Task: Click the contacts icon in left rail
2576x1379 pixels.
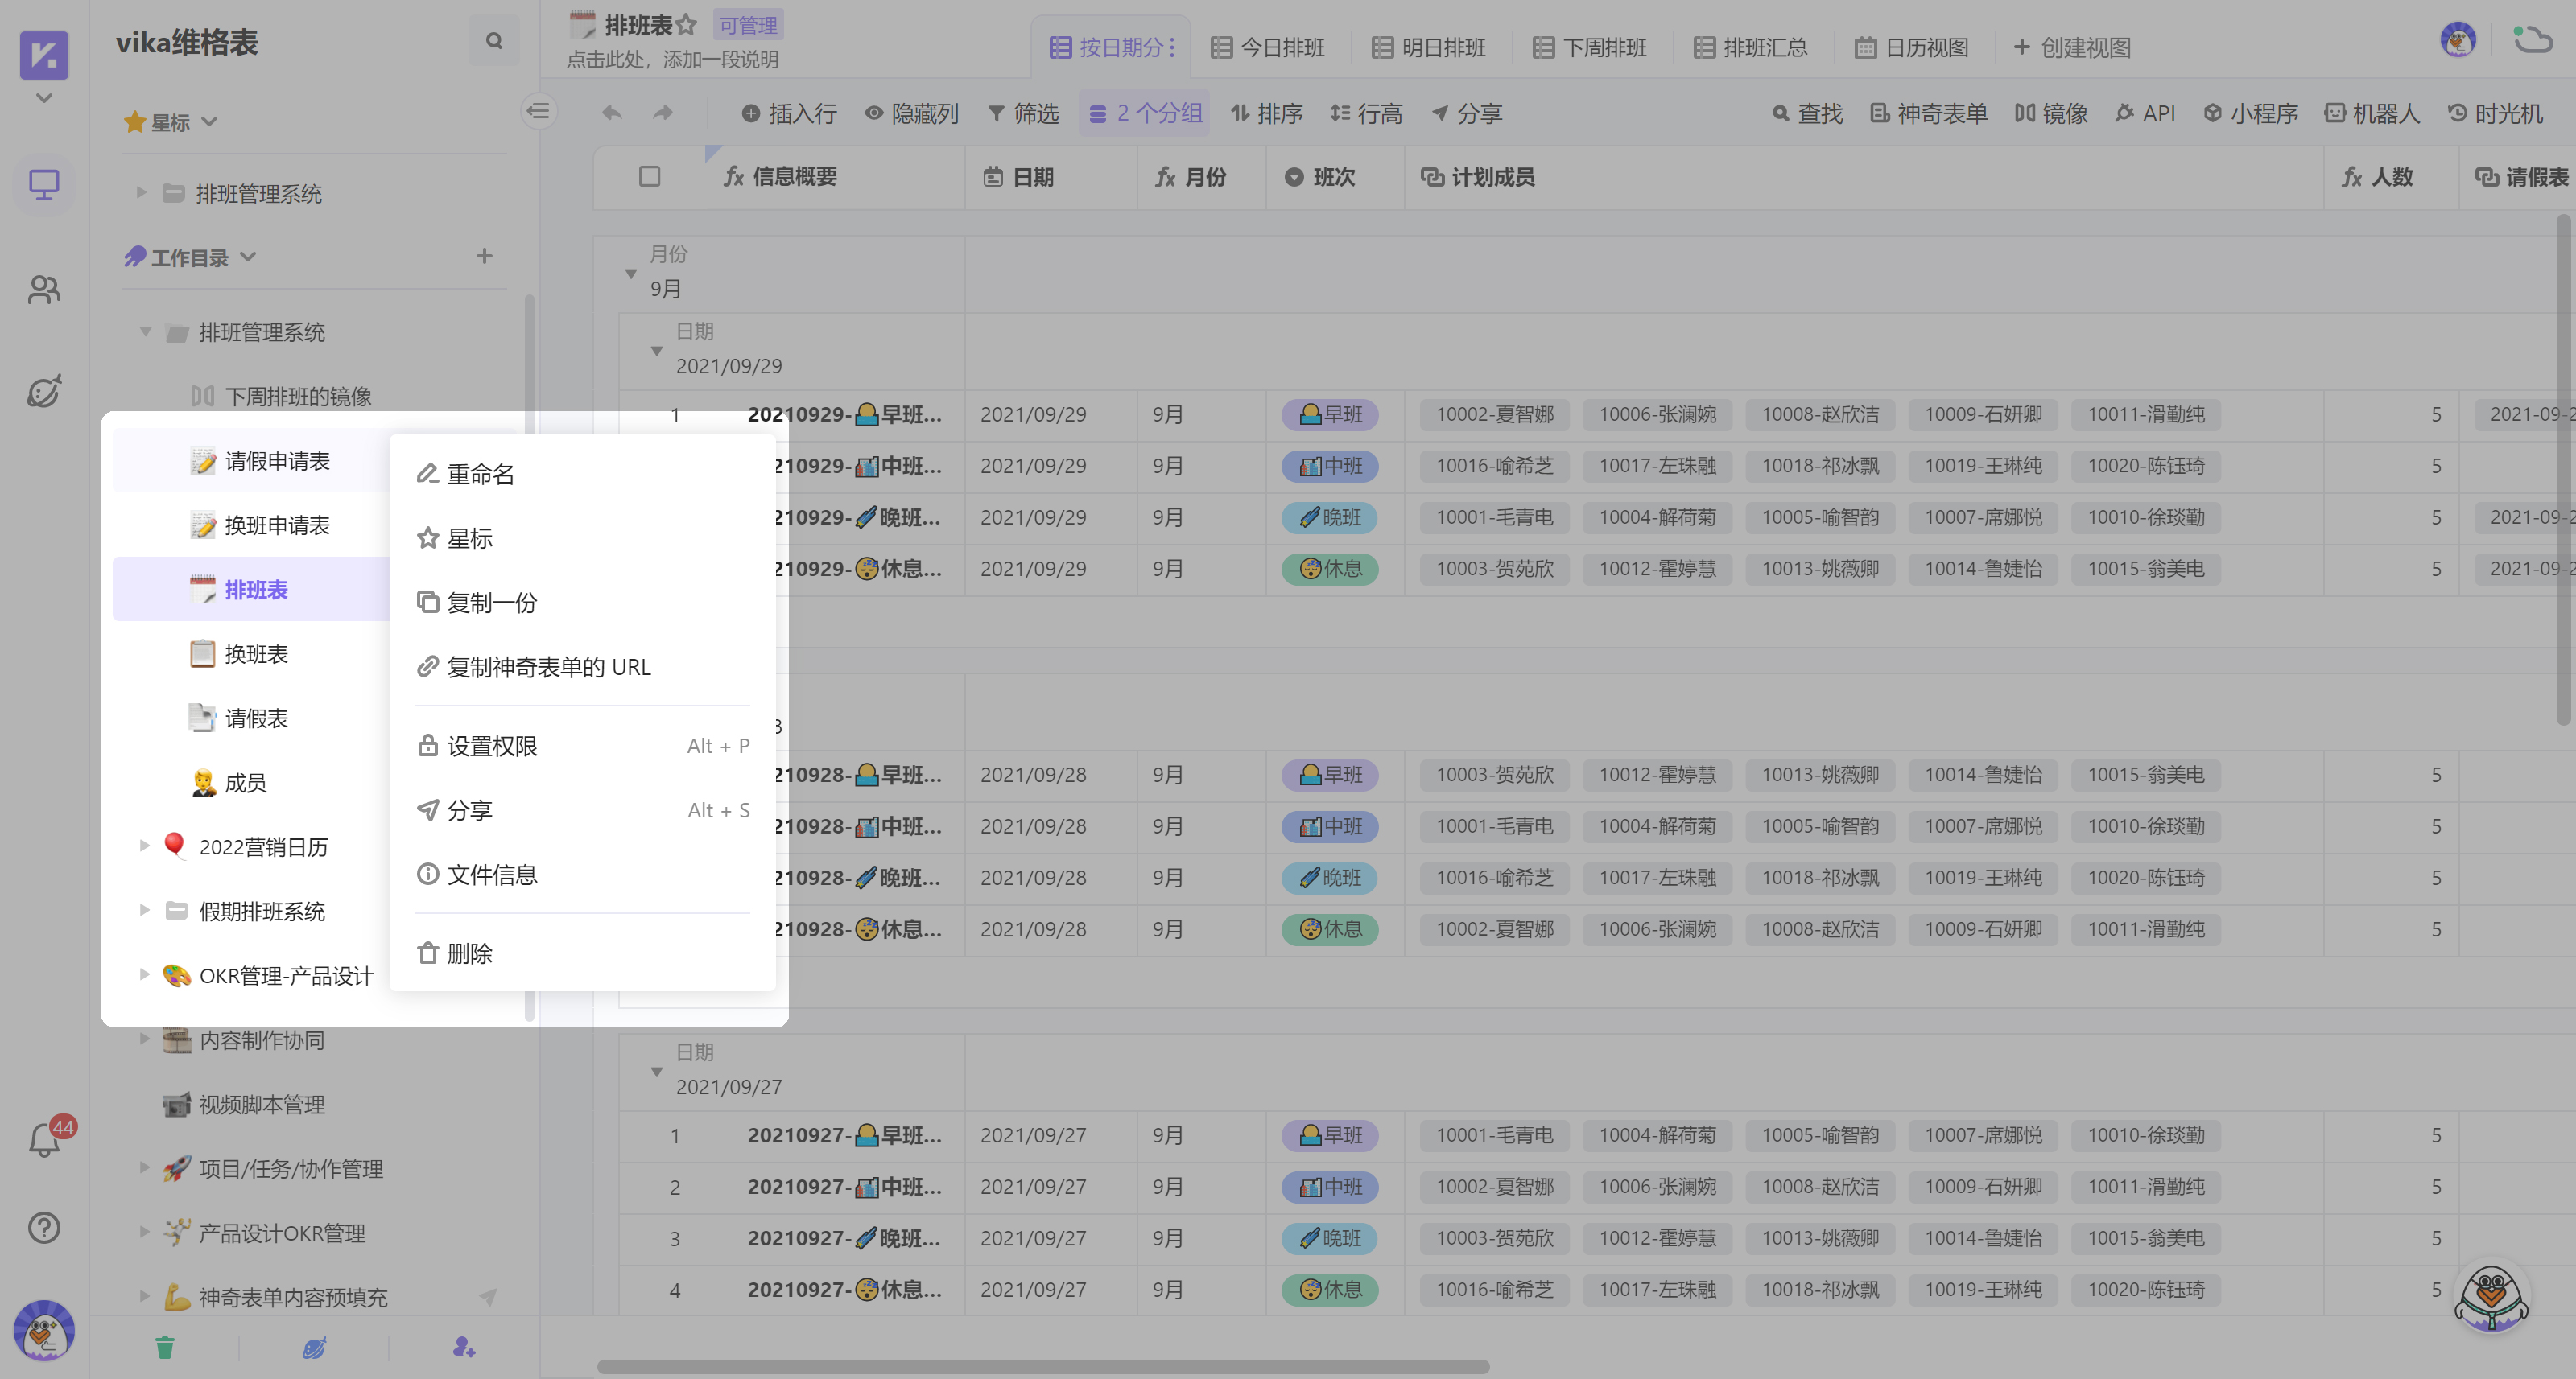Action: point(44,290)
